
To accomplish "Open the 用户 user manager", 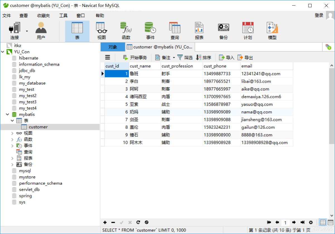I will (41, 31).
